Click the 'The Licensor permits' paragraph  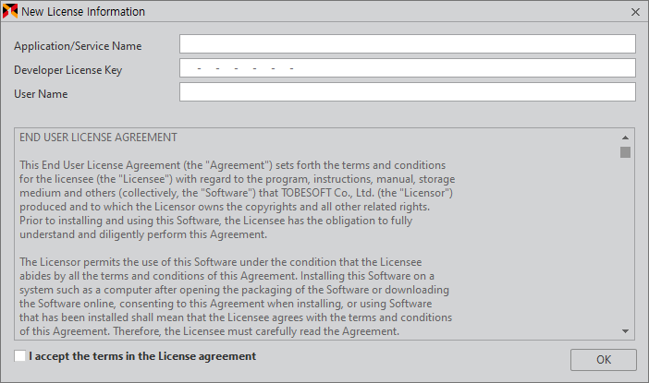coord(236,296)
